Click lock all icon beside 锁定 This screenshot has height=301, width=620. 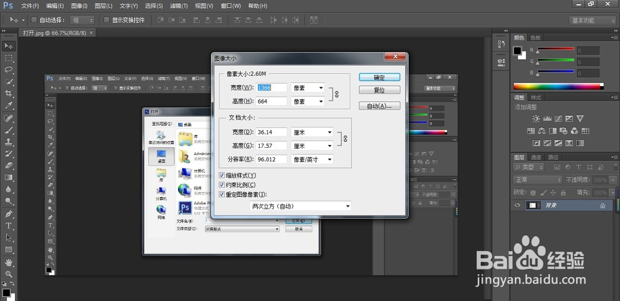coord(563,193)
